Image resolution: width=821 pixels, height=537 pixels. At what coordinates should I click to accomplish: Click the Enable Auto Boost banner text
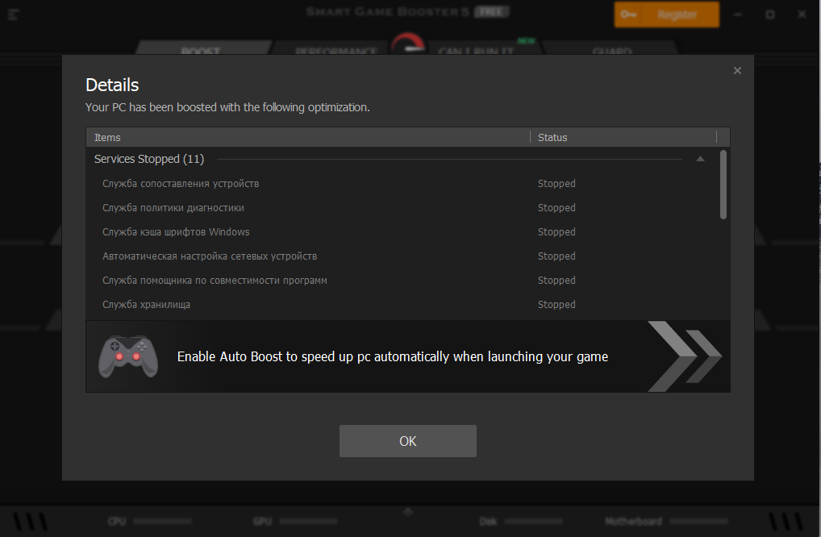point(392,356)
